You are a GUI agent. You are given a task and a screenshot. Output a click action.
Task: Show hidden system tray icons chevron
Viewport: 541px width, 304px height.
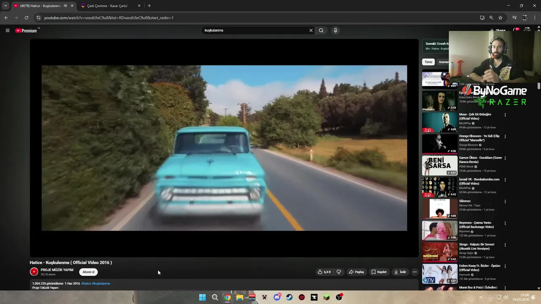[481, 297]
